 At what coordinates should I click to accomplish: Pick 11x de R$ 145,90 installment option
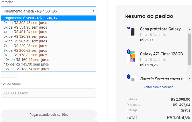pyautogui.click(x=26, y=64)
